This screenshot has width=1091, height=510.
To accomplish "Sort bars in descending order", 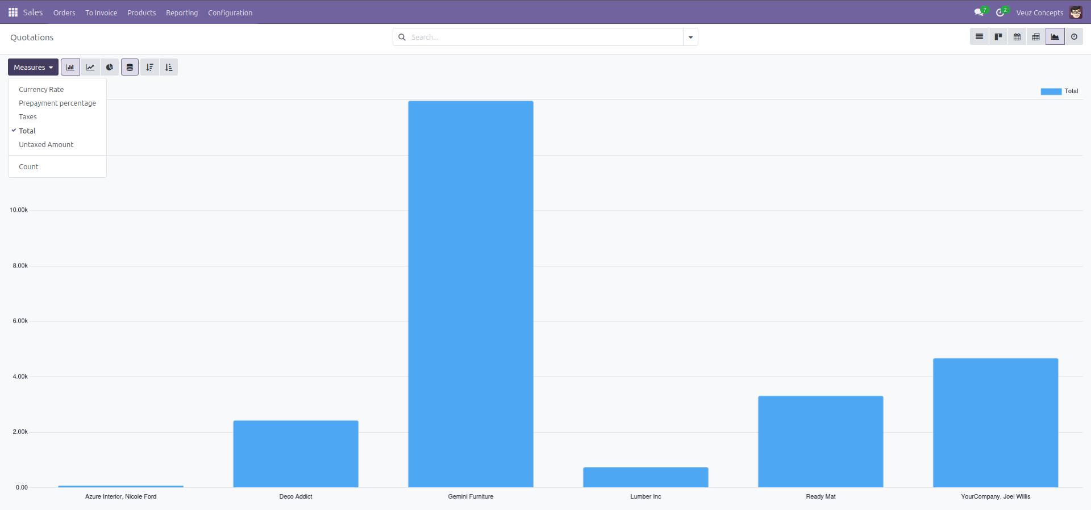I will [x=149, y=68].
